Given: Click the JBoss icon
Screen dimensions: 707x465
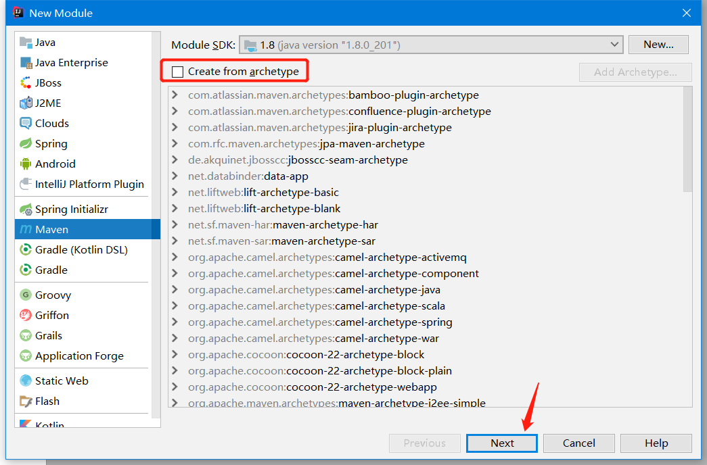Looking at the screenshot, I should point(26,83).
